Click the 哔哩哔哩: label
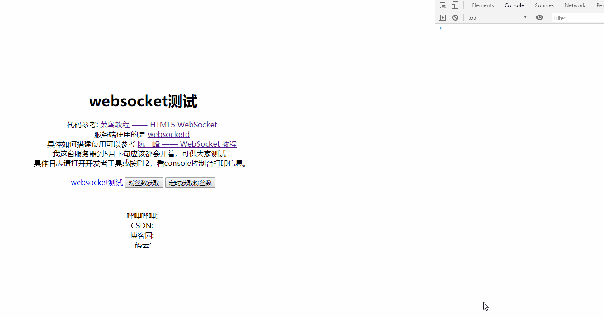This screenshot has width=604, height=318. click(x=142, y=216)
